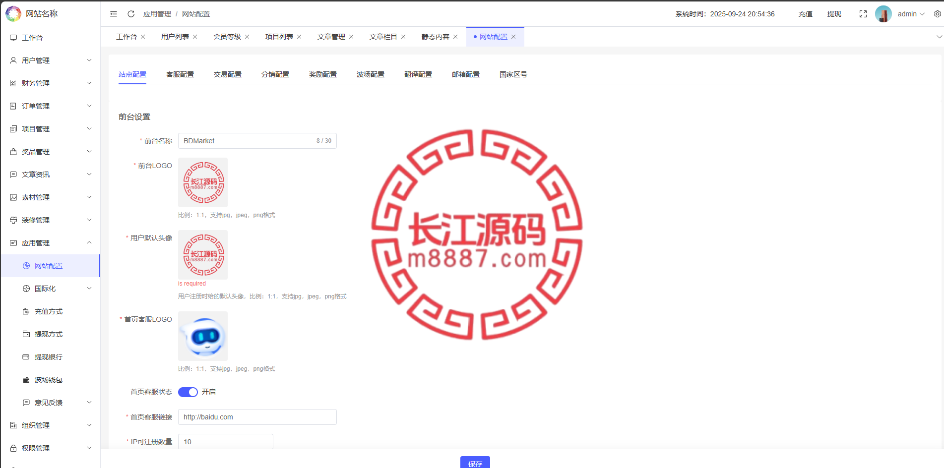Click the 充值 link in the header
Image resolution: width=944 pixels, height=468 pixels.
click(x=806, y=14)
